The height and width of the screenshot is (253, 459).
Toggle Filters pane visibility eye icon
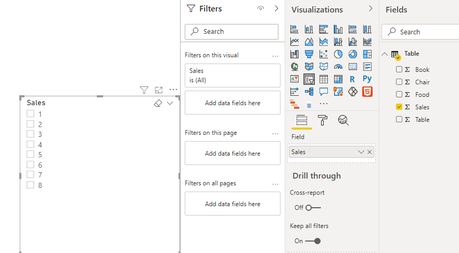point(261,8)
